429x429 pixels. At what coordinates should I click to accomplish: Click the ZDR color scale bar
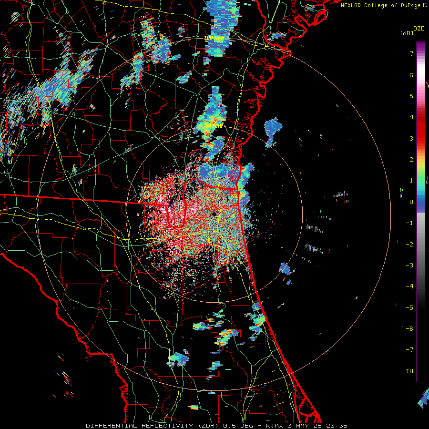pos(421,212)
